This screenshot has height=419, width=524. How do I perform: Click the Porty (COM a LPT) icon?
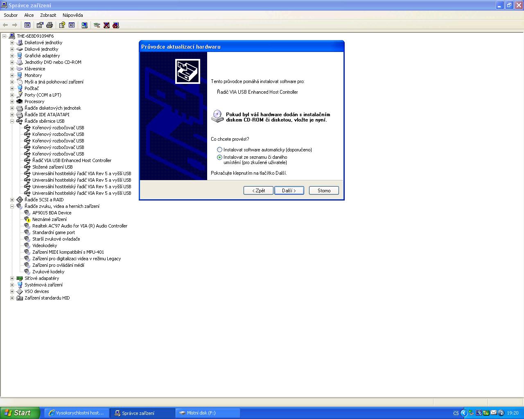click(20, 95)
